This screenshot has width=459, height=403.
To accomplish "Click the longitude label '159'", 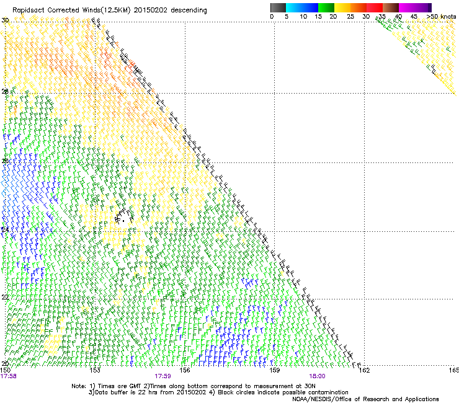I will (274, 370).
